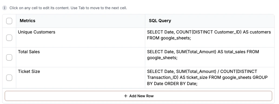279x104 pixels.
Task: Click 'BY Date ORDER BY Date;' query line
Action: click(172, 83)
